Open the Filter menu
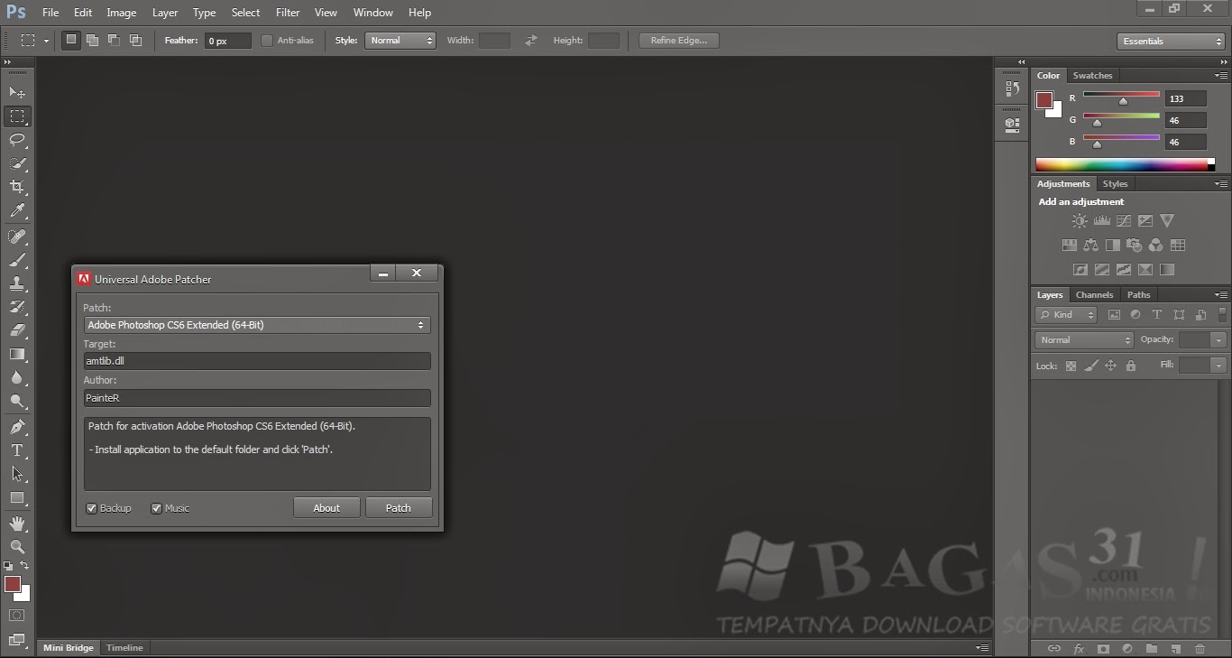 click(x=288, y=13)
